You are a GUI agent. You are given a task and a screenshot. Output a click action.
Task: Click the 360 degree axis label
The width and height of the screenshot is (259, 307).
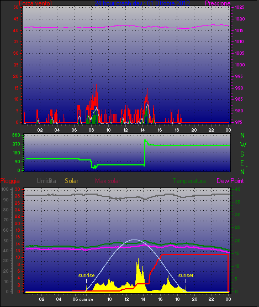16,135
